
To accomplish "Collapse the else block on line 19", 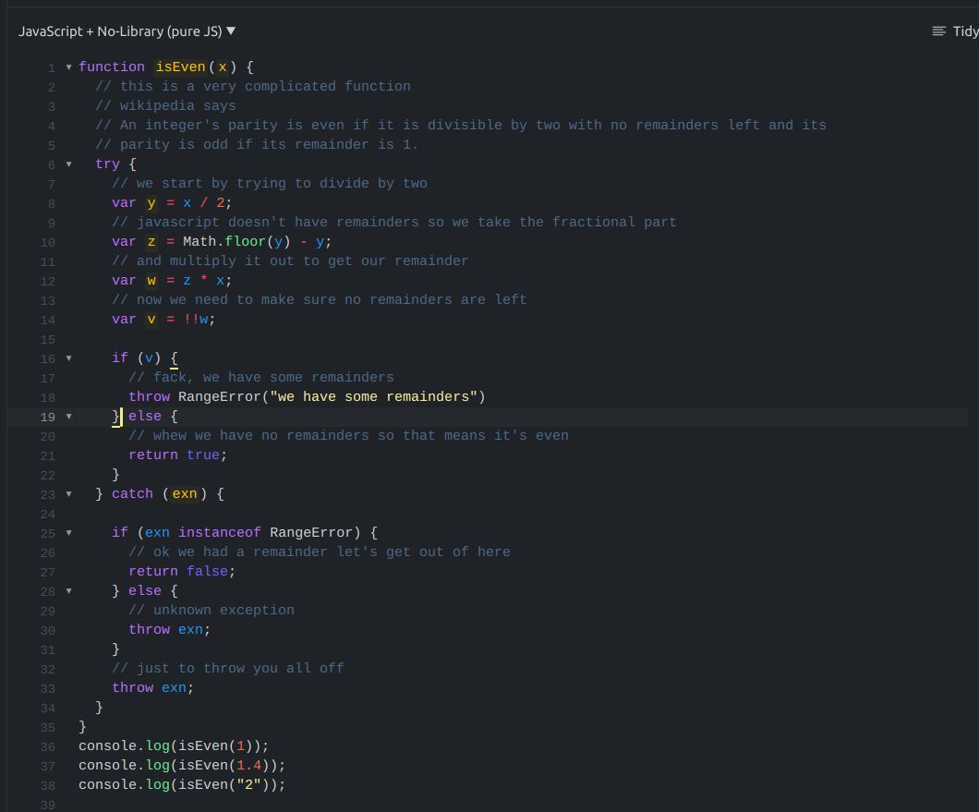I will [67, 416].
